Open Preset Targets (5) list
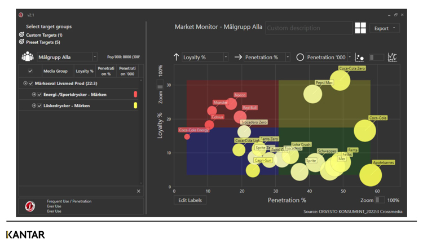423x247 pixels. 43,42
